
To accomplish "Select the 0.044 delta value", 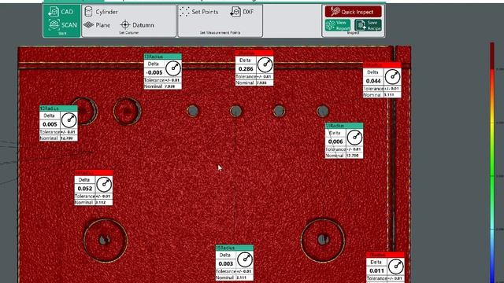I will click(373, 81).
